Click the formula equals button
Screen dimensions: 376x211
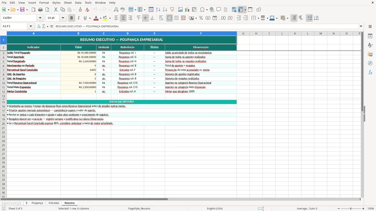pos(52,26)
